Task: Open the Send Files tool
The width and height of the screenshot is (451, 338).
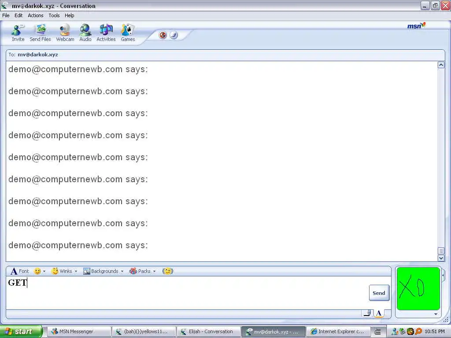Action: pyautogui.click(x=40, y=33)
